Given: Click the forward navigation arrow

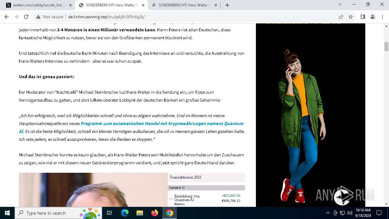Looking at the screenshot, I should 16,17.
